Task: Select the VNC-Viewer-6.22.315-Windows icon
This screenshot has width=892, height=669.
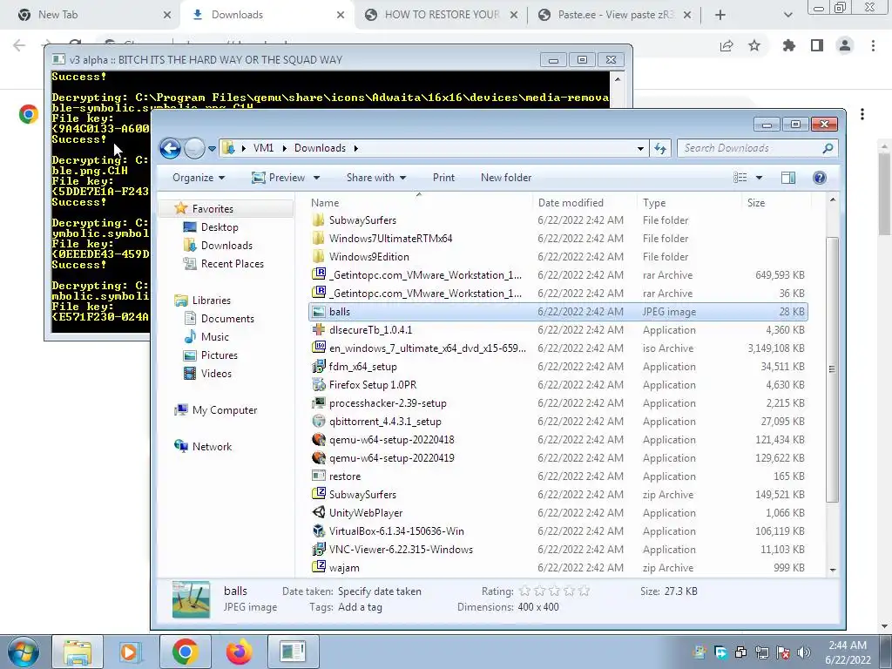Action: click(x=319, y=550)
